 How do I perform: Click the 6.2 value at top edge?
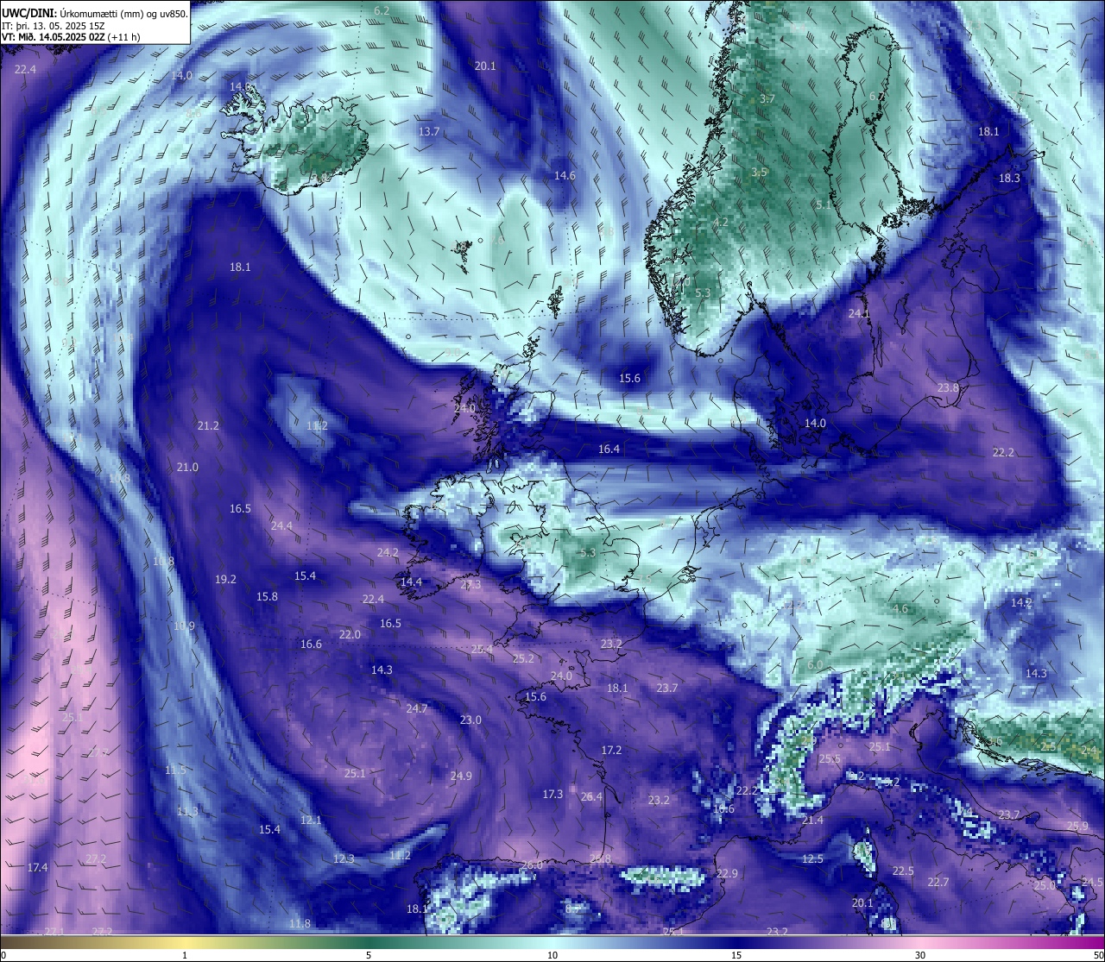pos(382,10)
